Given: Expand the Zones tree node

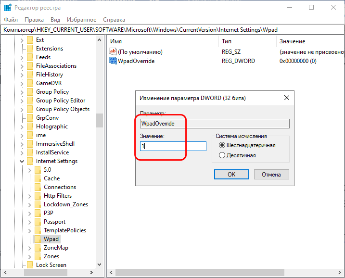Looking at the screenshot, I should click(30, 257).
